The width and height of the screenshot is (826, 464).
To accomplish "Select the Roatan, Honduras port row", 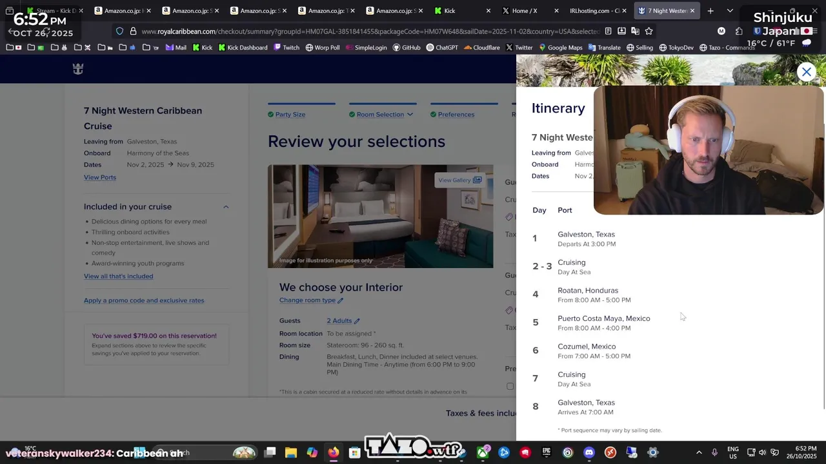I will [594, 295].
